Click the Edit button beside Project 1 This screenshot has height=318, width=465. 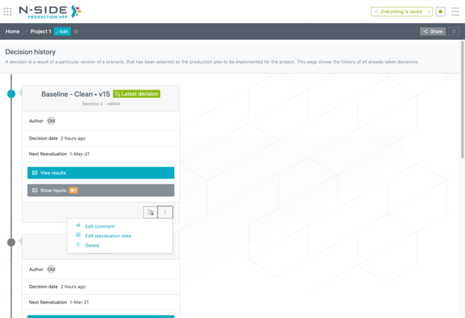62,31
